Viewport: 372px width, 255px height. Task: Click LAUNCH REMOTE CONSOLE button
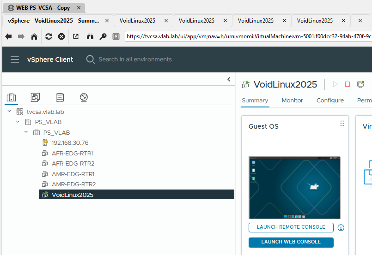click(x=291, y=227)
